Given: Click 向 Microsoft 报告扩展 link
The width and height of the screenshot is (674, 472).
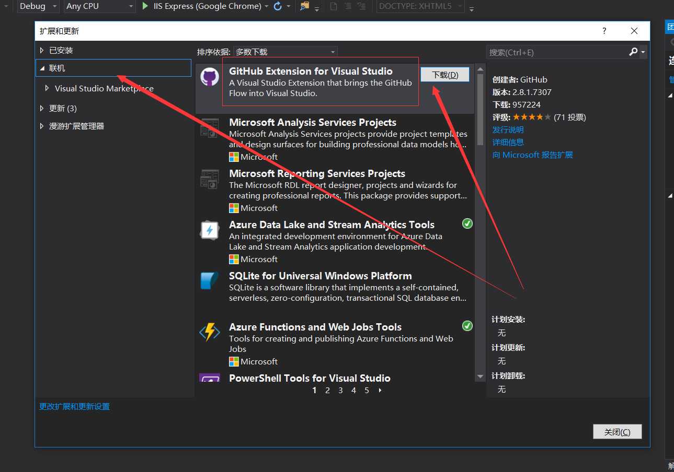Looking at the screenshot, I should tap(532, 155).
